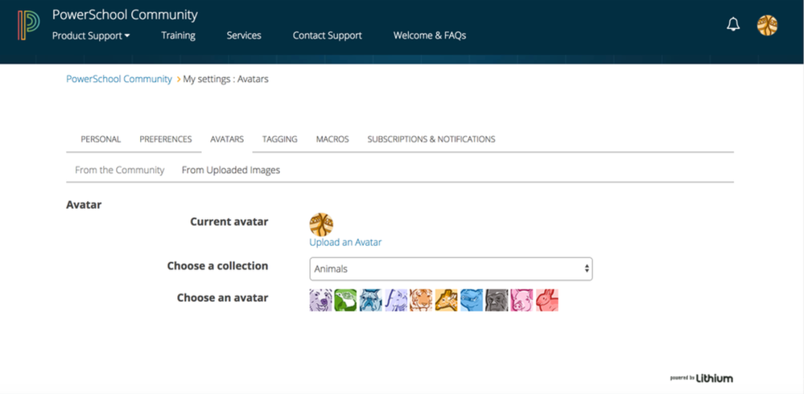Viewport: 804px width, 394px height.
Task: Switch to the Preferences tab
Action: (166, 139)
